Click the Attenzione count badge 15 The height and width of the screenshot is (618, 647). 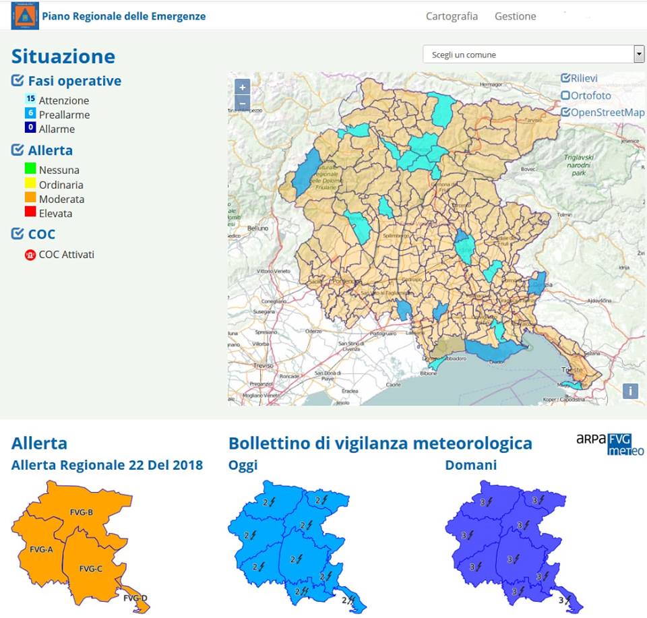coord(30,99)
